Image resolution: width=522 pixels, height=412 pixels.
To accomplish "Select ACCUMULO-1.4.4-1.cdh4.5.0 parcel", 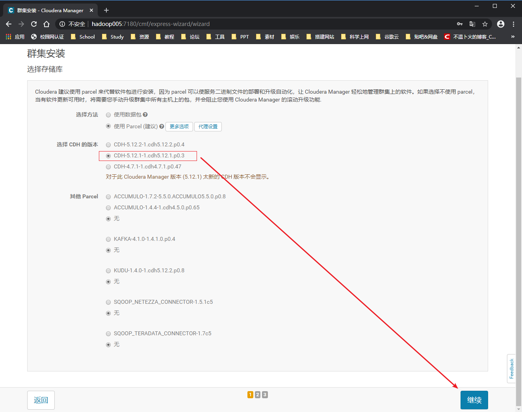I will [108, 208].
